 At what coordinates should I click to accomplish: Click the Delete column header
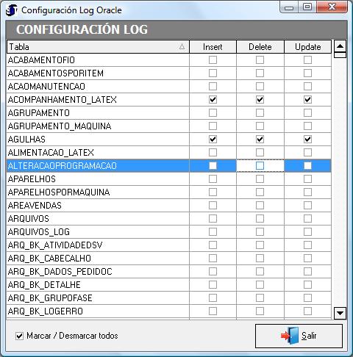[260, 47]
